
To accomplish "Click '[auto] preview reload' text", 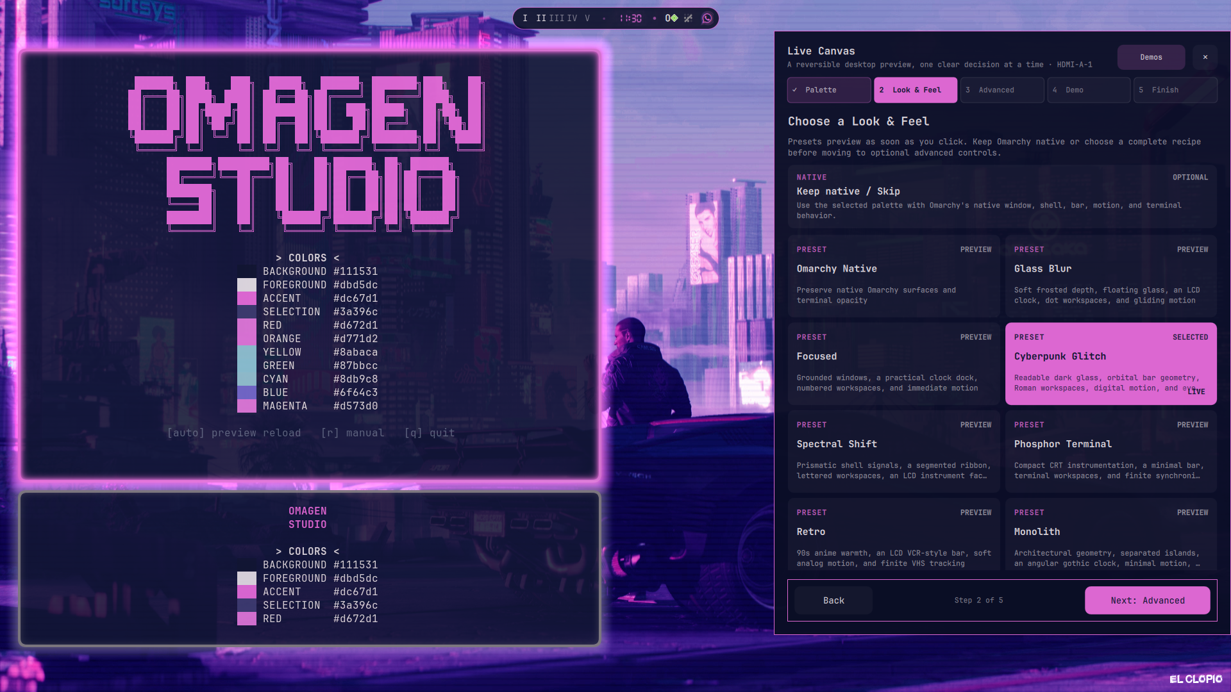I will (234, 433).
